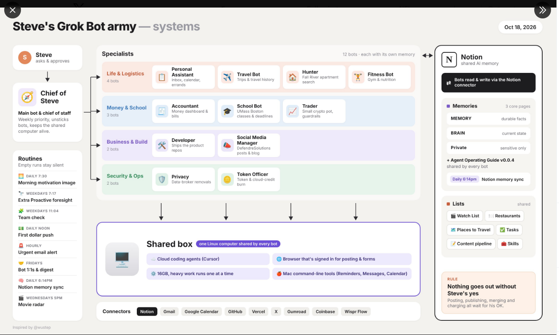Click the Notion N logo
Viewport: 559px width, 335px height.
coord(449,60)
